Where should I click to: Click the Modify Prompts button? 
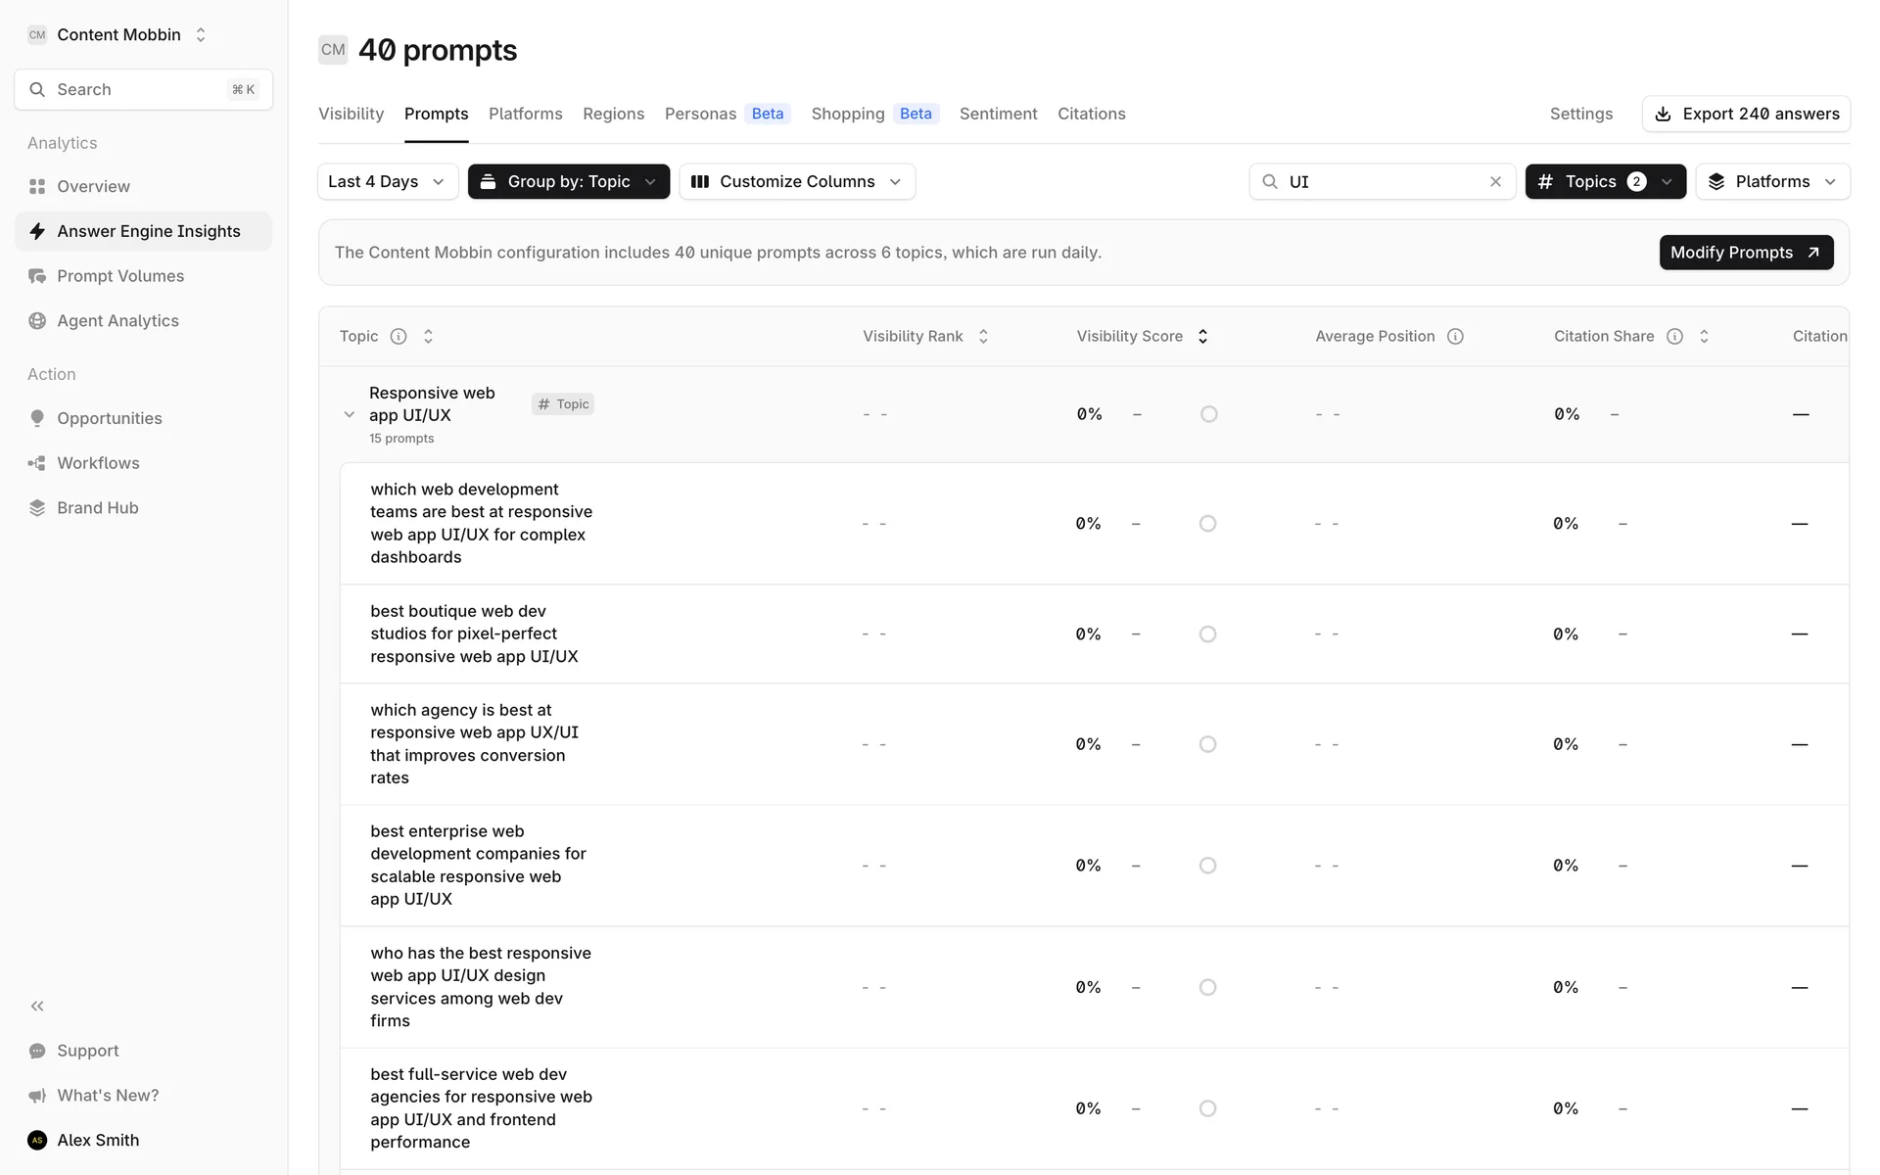(x=1745, y=253)
